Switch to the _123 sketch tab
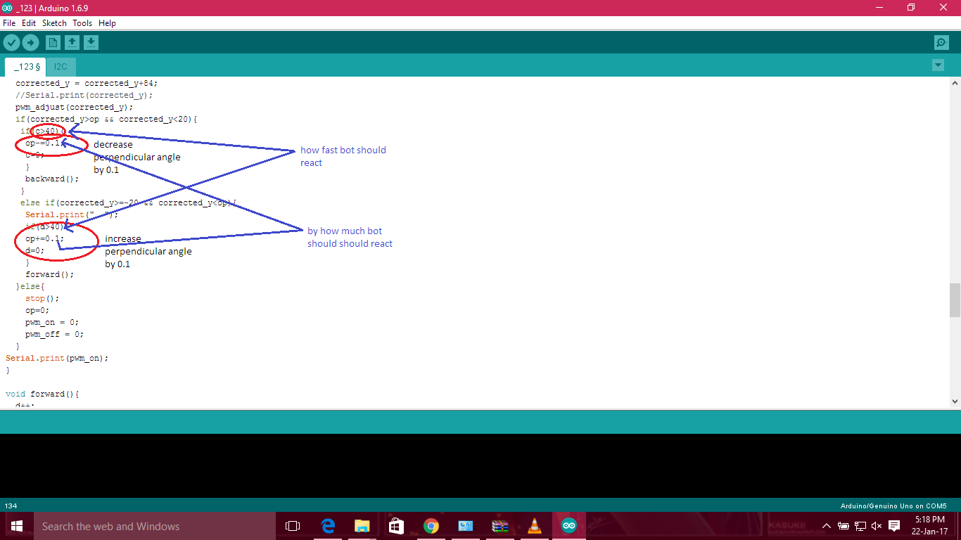Screen dimensions: 961x540 coord(26,67)
